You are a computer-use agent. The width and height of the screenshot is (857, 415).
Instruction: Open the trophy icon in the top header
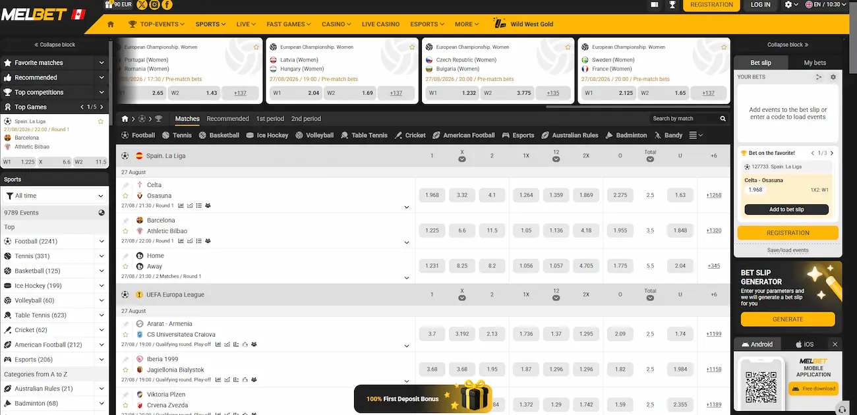[x=672, y=5]
